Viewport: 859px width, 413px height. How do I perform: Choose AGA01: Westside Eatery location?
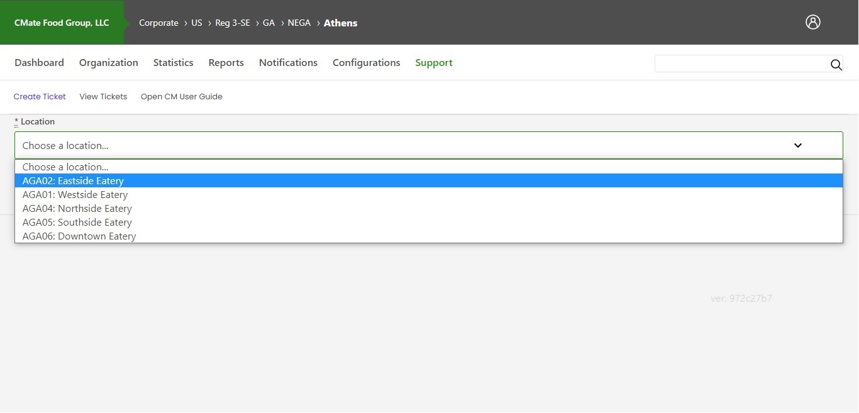tap(74, 194)
